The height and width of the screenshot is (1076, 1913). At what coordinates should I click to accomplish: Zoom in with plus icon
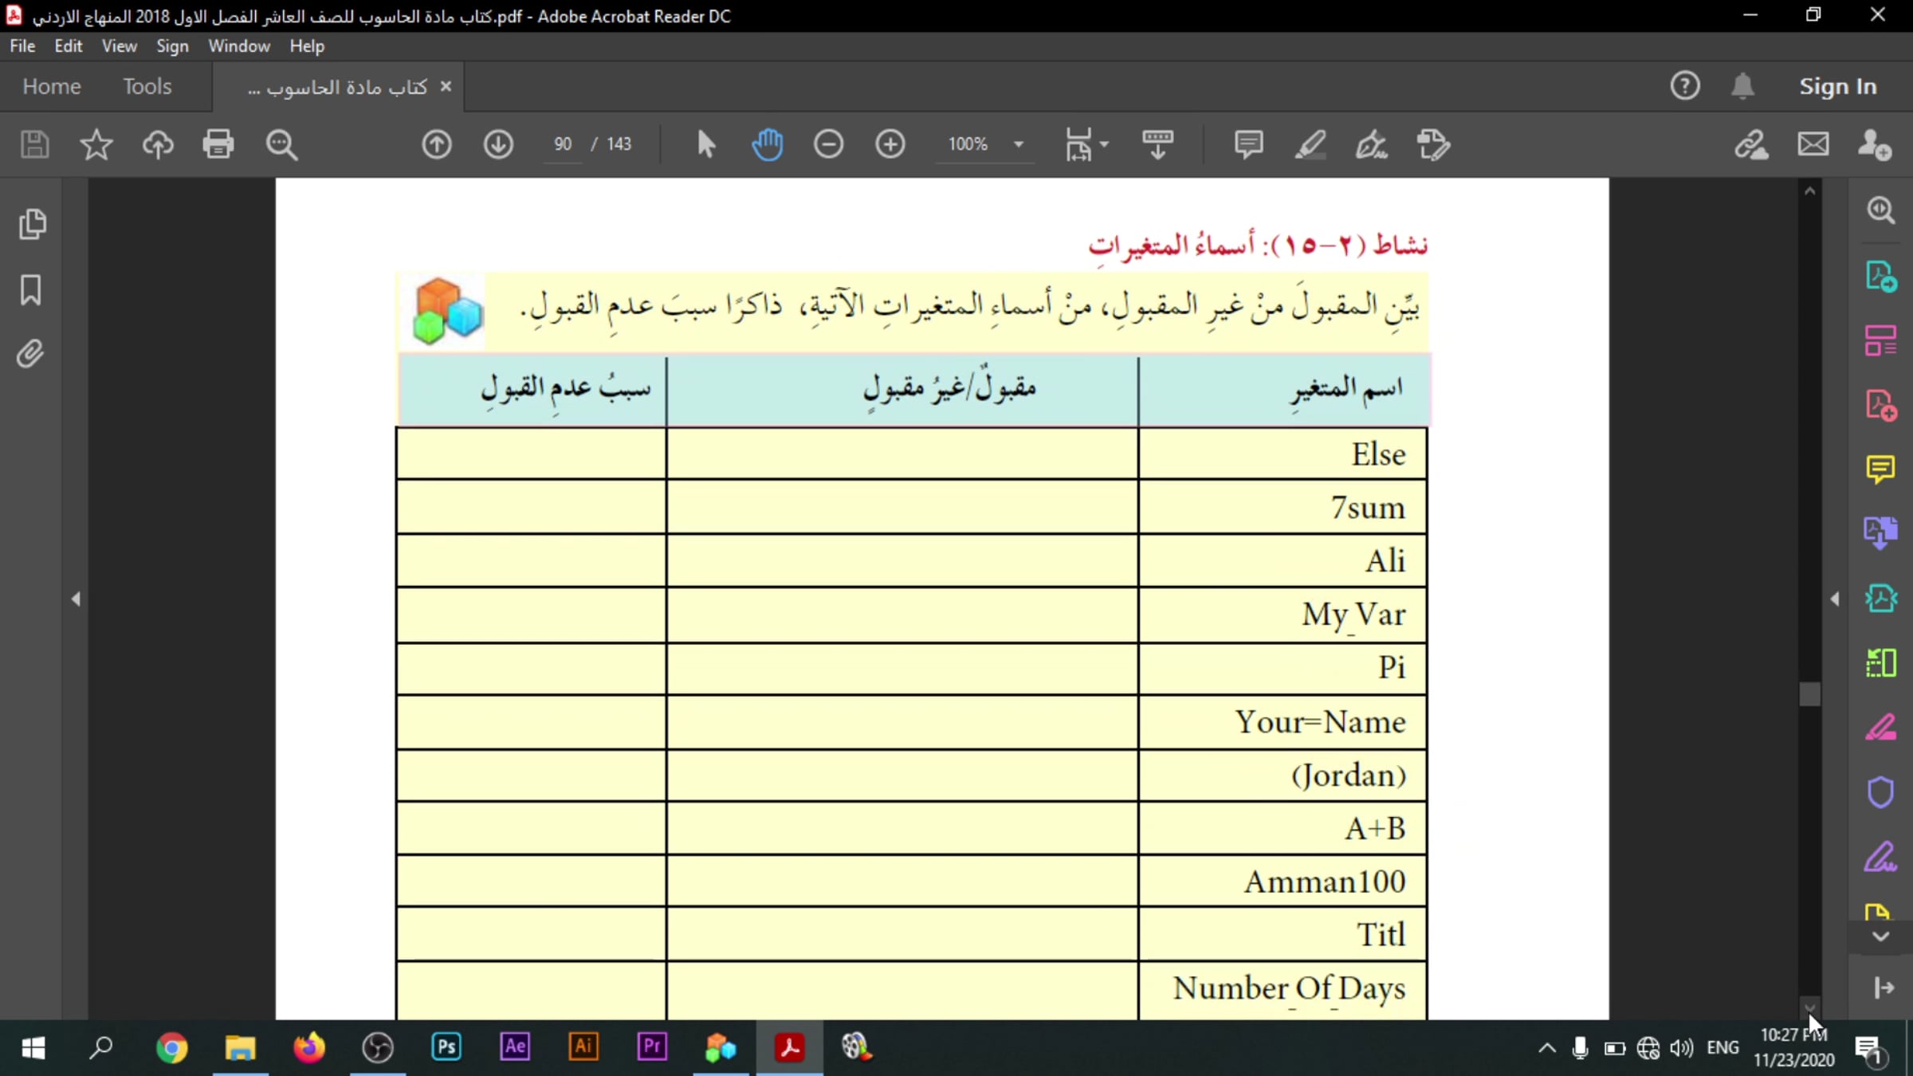point(890,144)
